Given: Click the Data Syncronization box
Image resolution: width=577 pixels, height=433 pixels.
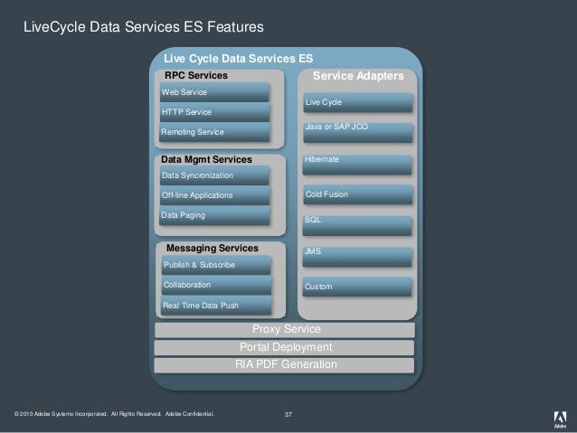Looking at the screenshot, I should [214, 175].
